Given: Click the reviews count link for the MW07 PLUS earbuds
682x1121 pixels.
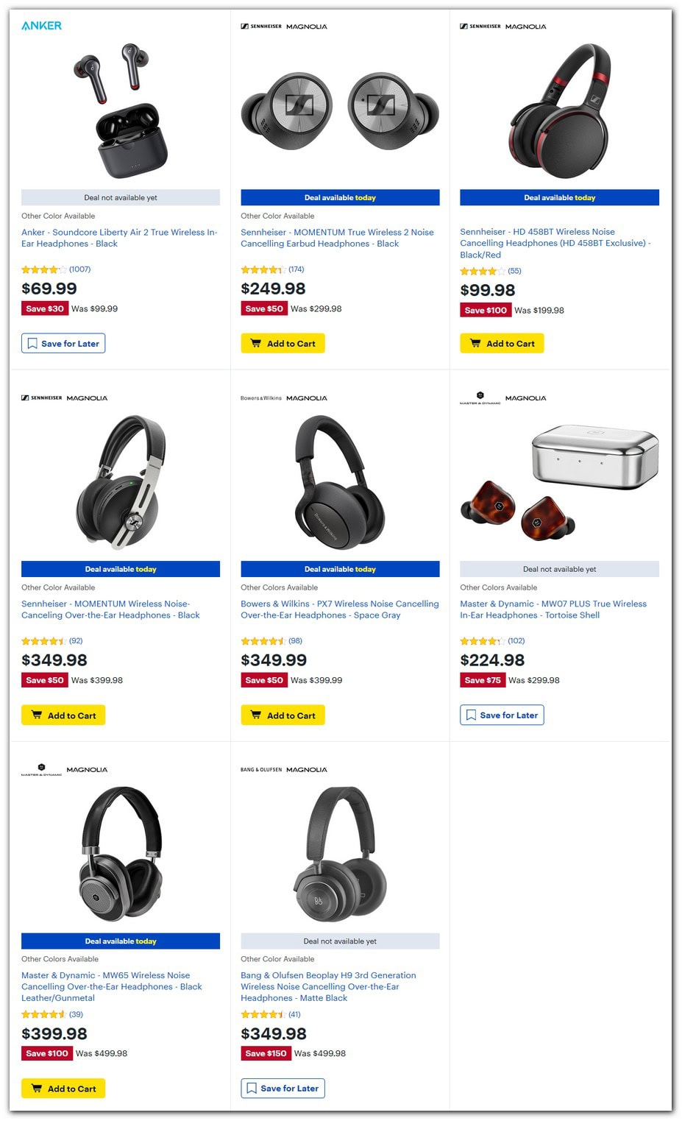Looking at the screenshot, I should (x=516, y=641).
